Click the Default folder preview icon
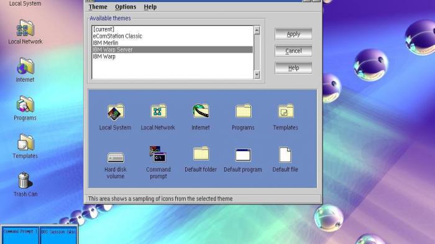 coord(201,154)
